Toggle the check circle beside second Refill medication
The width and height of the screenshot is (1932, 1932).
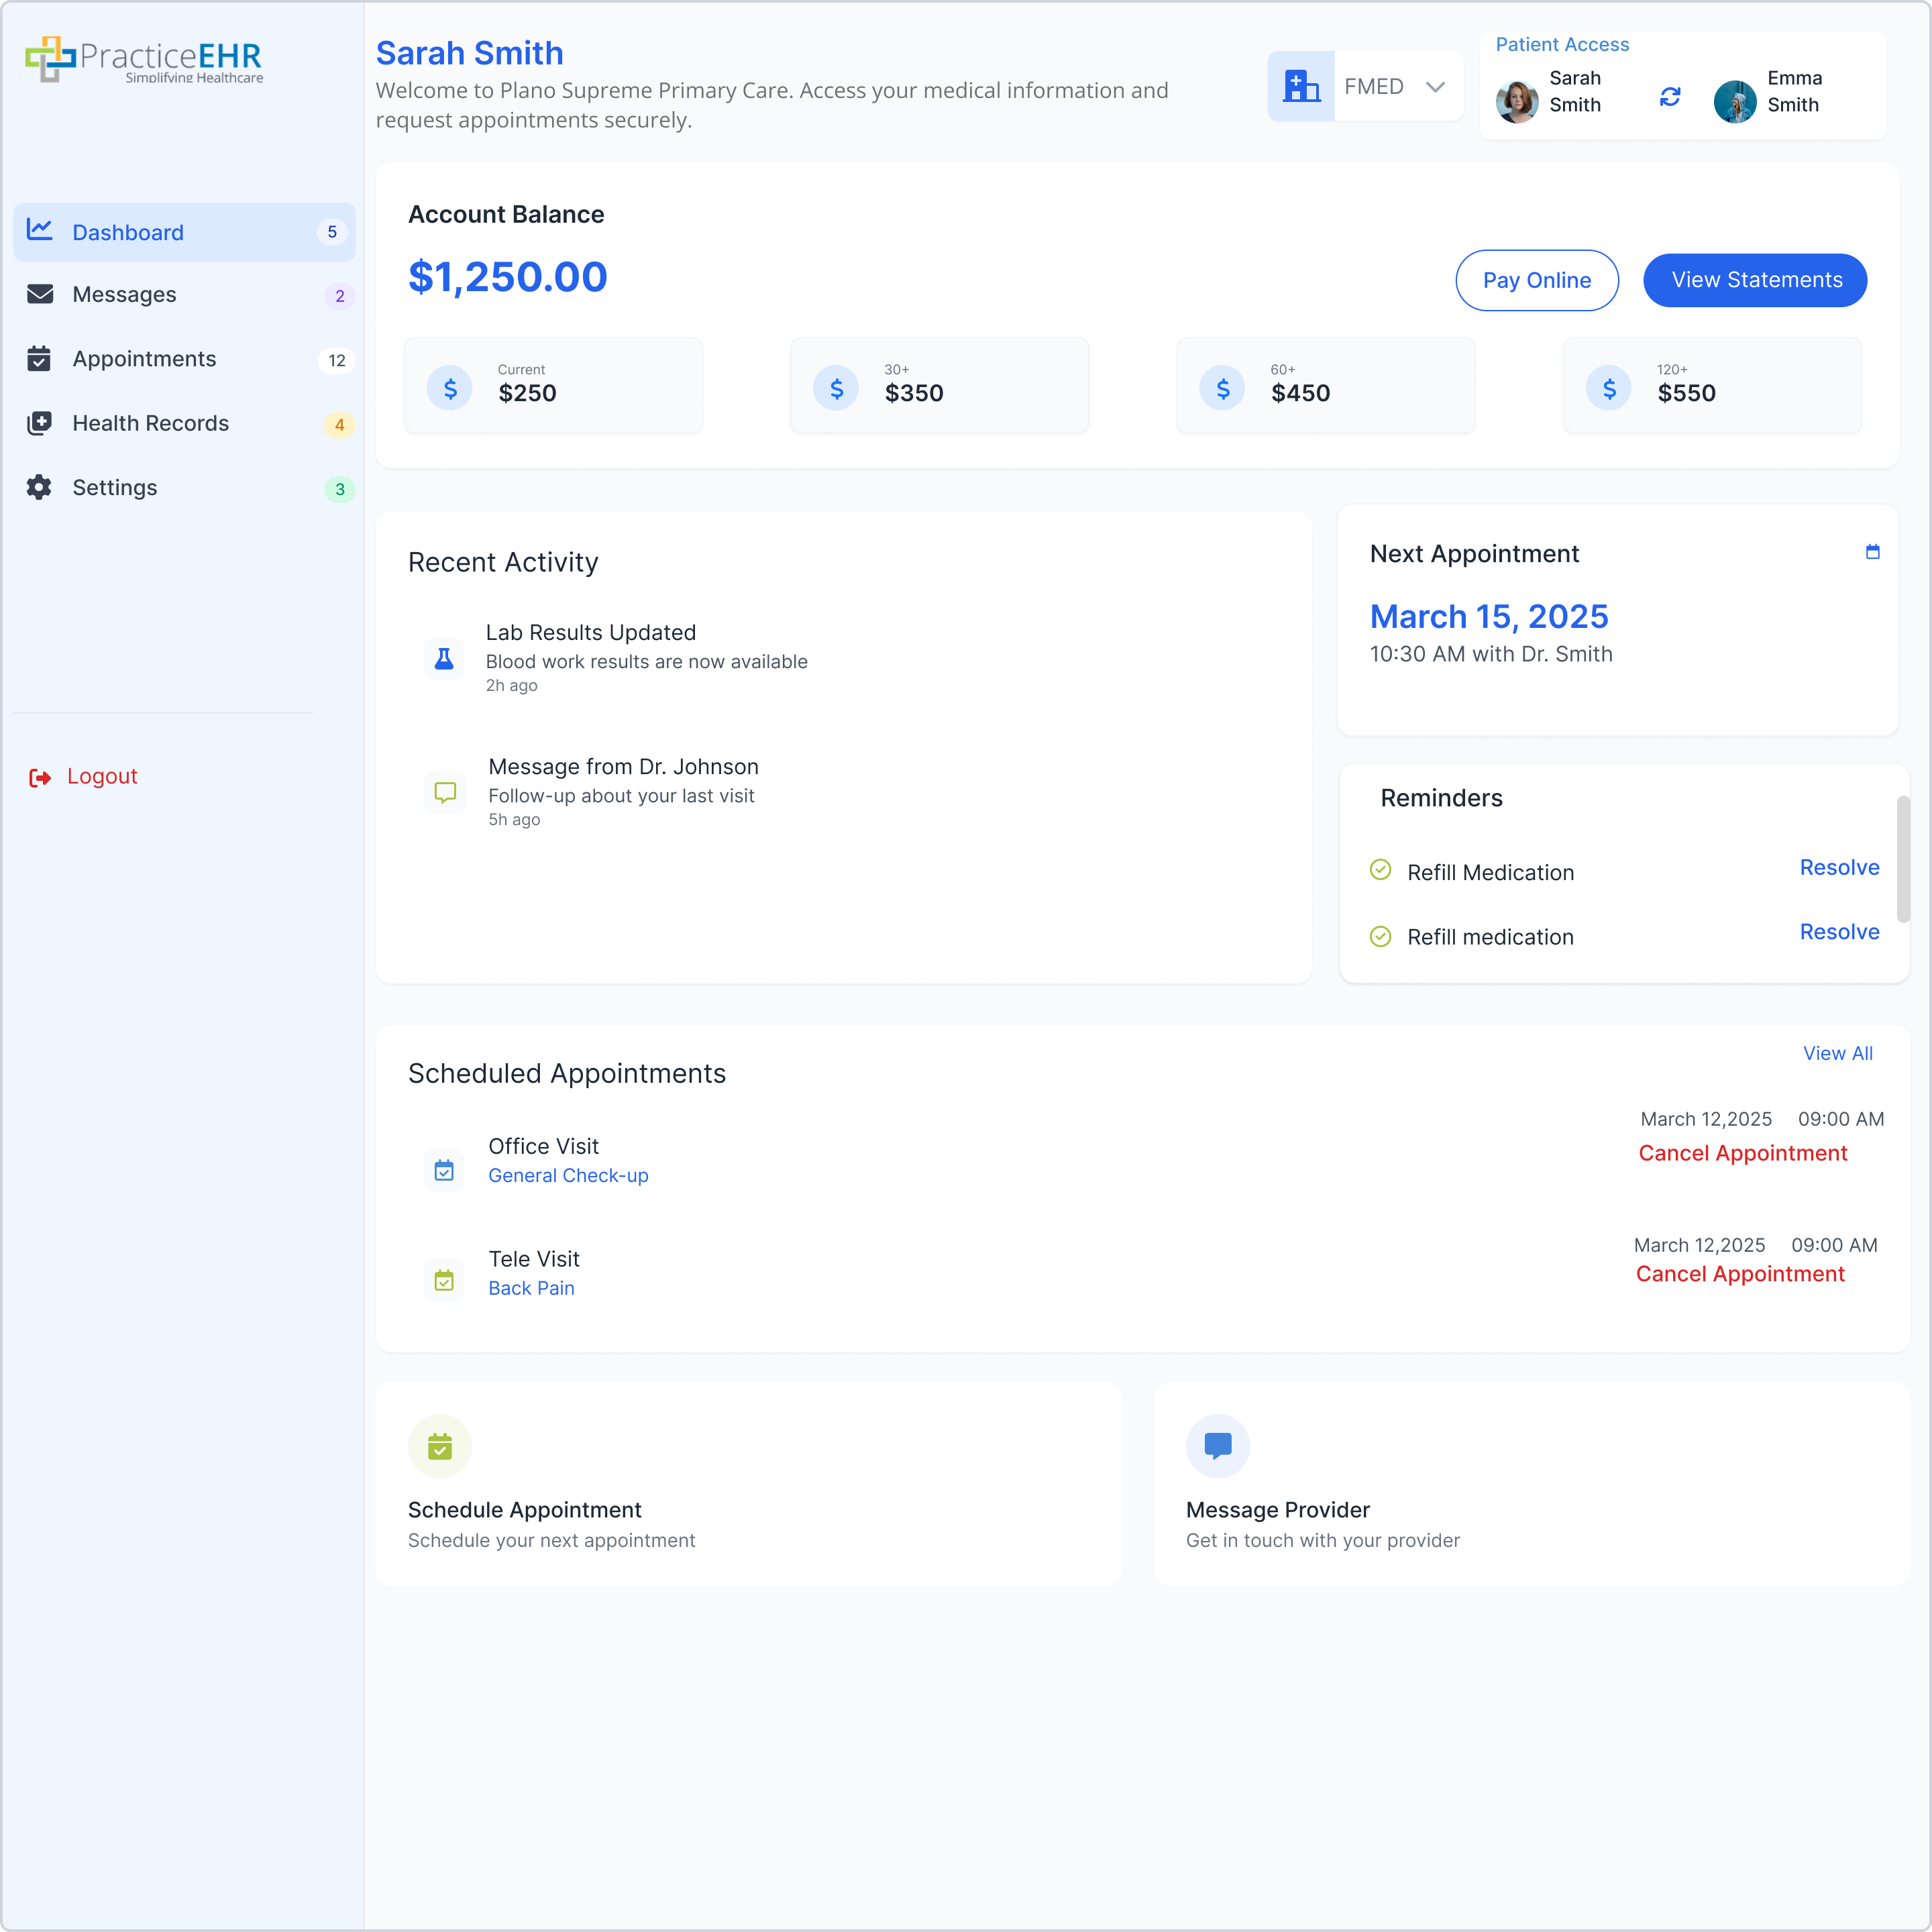(1381, 935)
